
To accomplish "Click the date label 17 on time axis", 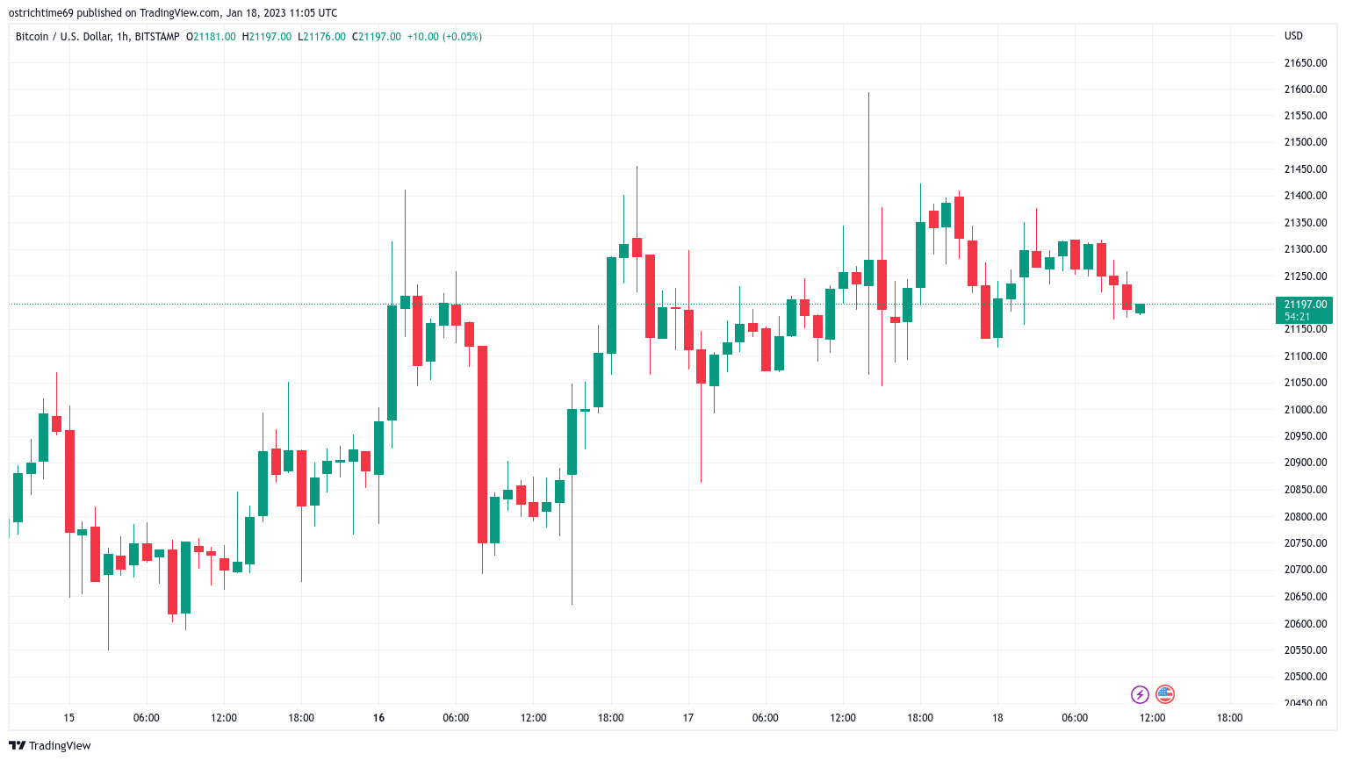I will (x=688, y=718).
